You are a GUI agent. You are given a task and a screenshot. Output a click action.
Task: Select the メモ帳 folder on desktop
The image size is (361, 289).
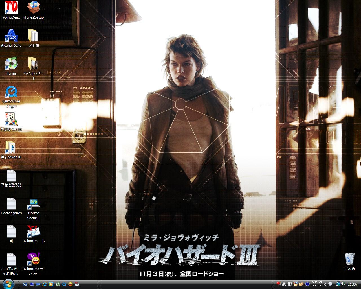[x=34, y=38]
